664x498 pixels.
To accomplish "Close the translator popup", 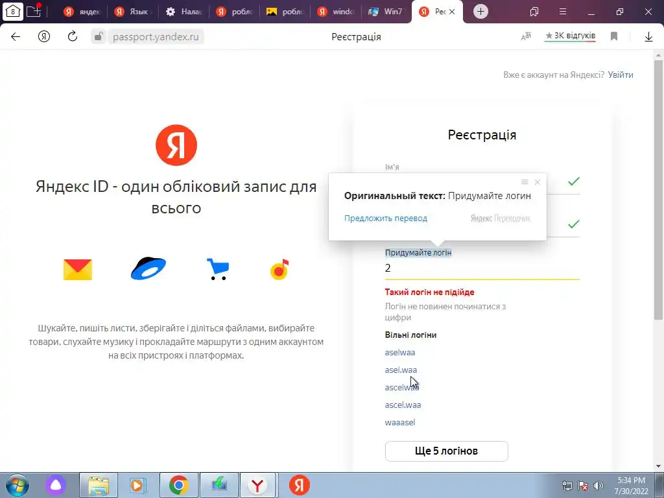I will point(538,182).
